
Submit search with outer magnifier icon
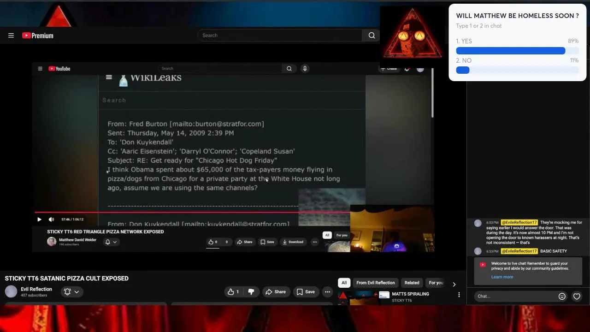coord(372,36)
